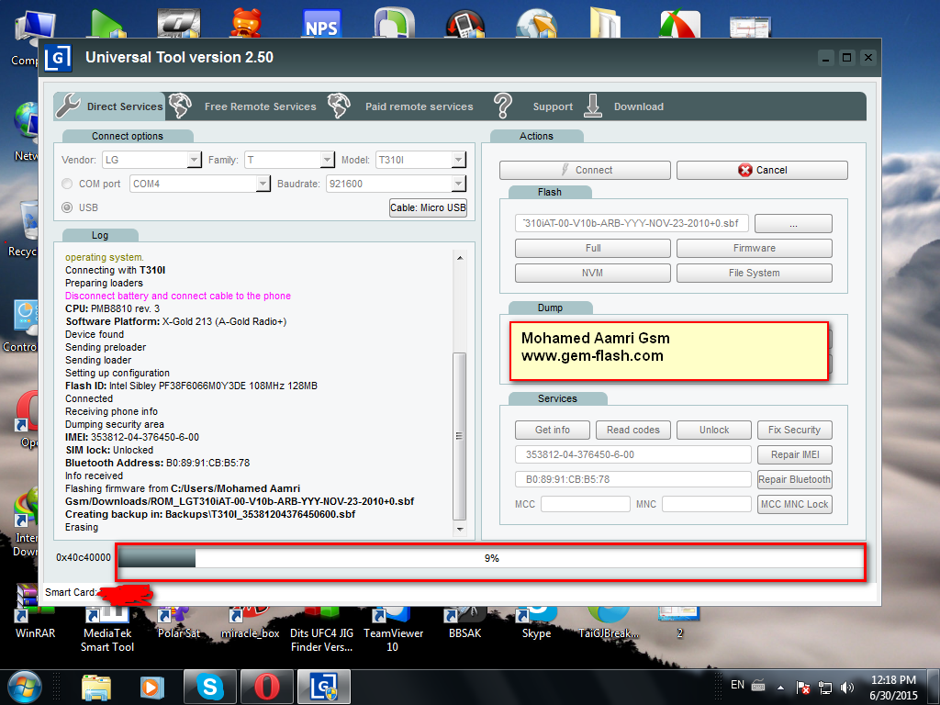Click the "Disconnect battery and connect cable" log line

pos(178,297)
